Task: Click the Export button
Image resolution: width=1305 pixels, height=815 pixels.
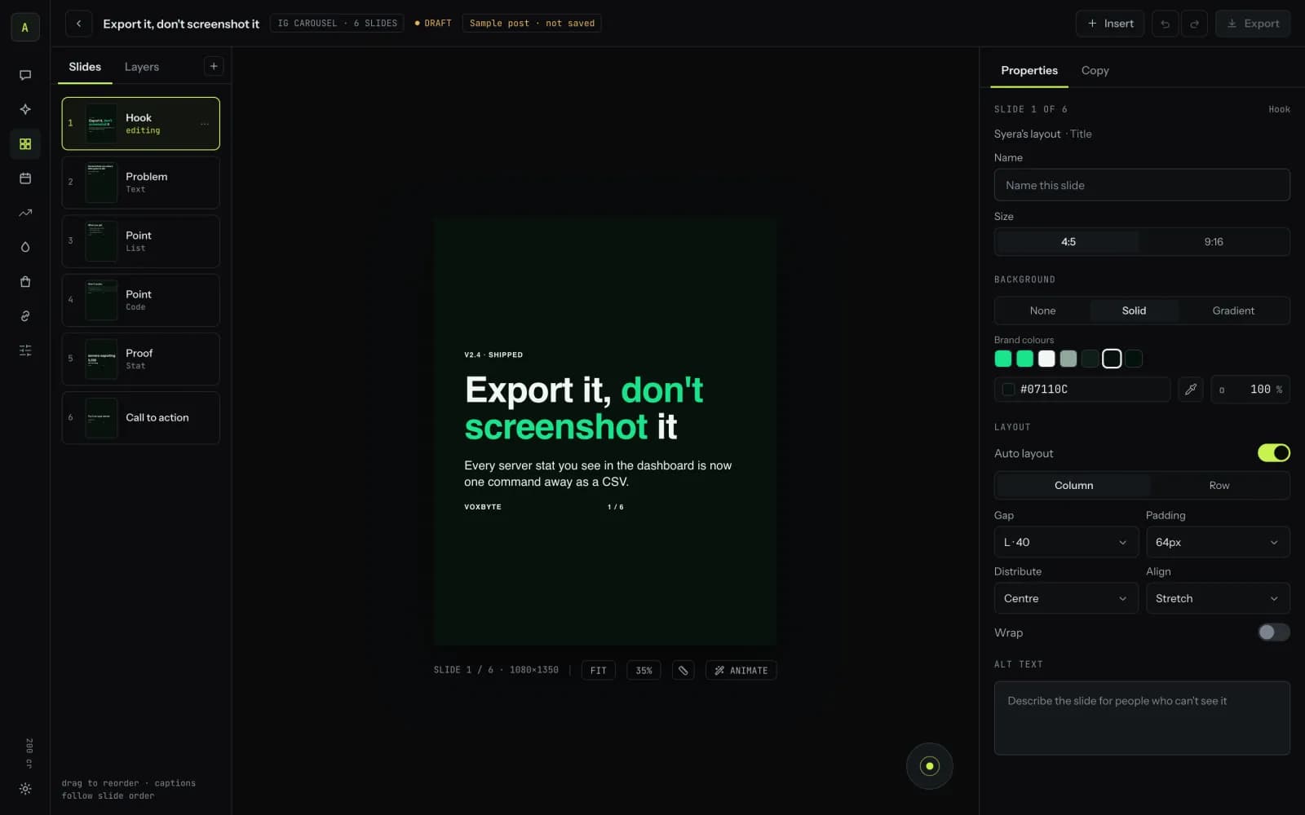Action: (x=1253, y=24)
